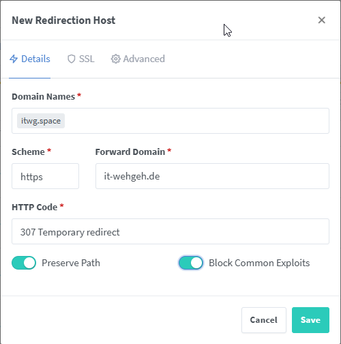Click the Preserve Path label
341x344 pixels.
coord(71,263)
